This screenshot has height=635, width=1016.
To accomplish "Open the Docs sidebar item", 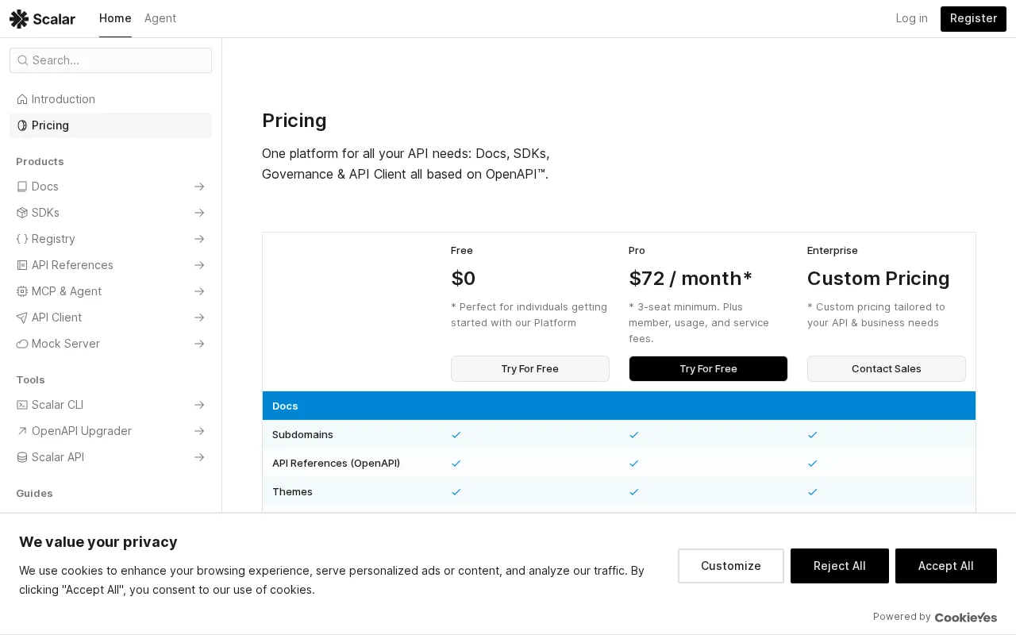I will [x=110, y=187].
